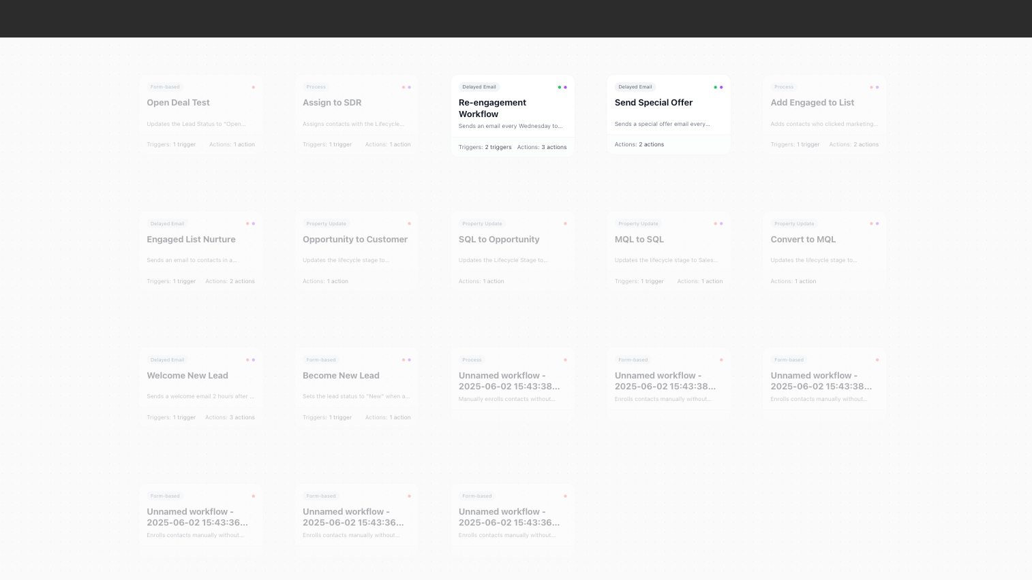1032x580 pixels.
Task: Click the Property Update badge on Convert to MQL
Action: pyautogui.click(x=794, y=223)
